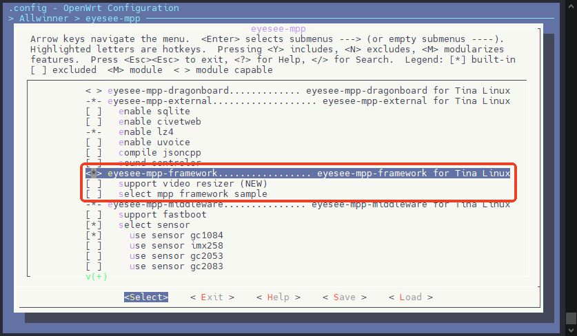This screenshot has width=577, height=336.
Task: Check use sensor gc2053
Action: point(94,256)
